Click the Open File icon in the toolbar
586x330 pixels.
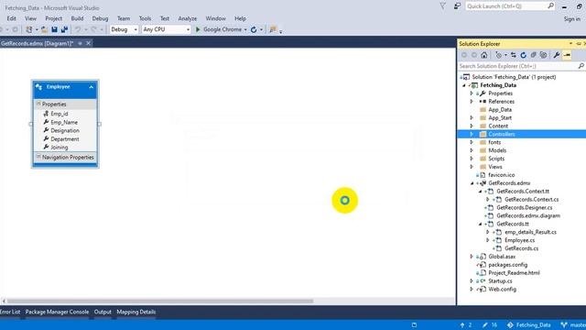coord(44,29)
